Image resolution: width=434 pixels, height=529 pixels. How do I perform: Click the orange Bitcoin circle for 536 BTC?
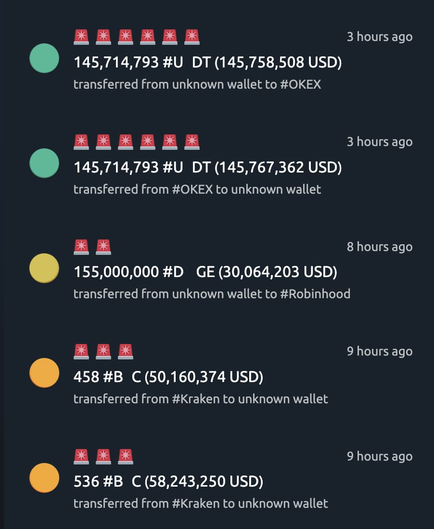click(44, 478)
